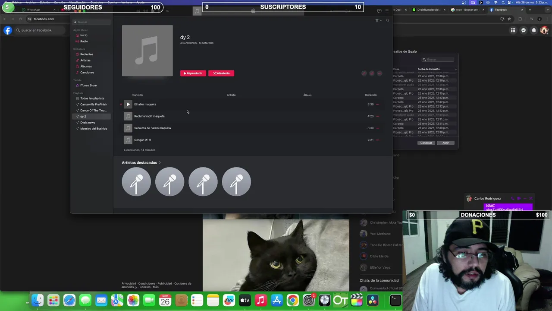Show the play queue list icon
552x311 pixels.
pyautogui.click(x=388, y=11)
